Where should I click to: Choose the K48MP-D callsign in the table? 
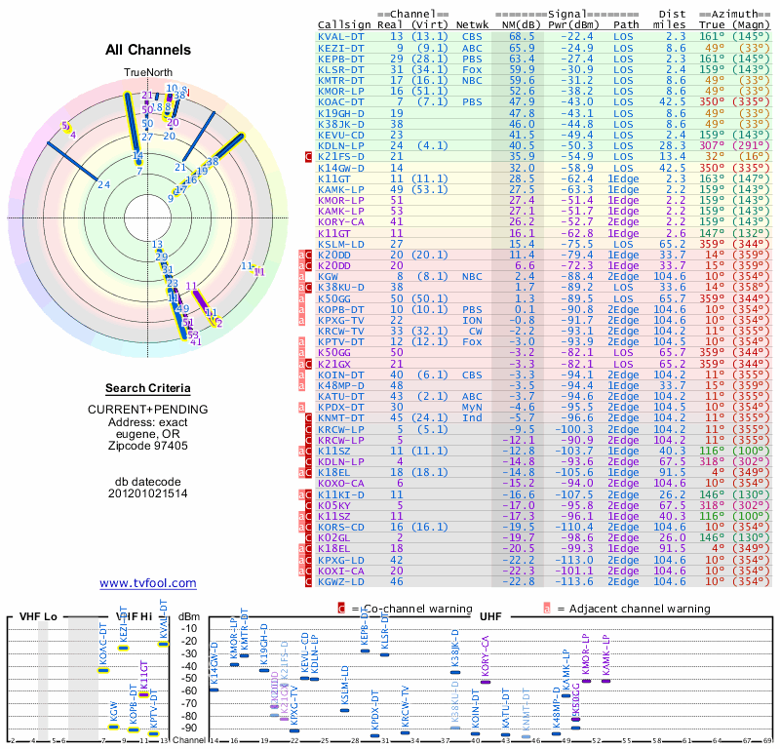pos(340,385)
